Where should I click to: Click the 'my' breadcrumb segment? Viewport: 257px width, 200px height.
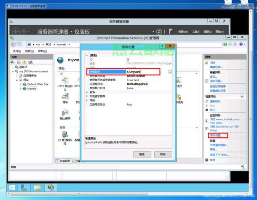(x=38, y=45)
